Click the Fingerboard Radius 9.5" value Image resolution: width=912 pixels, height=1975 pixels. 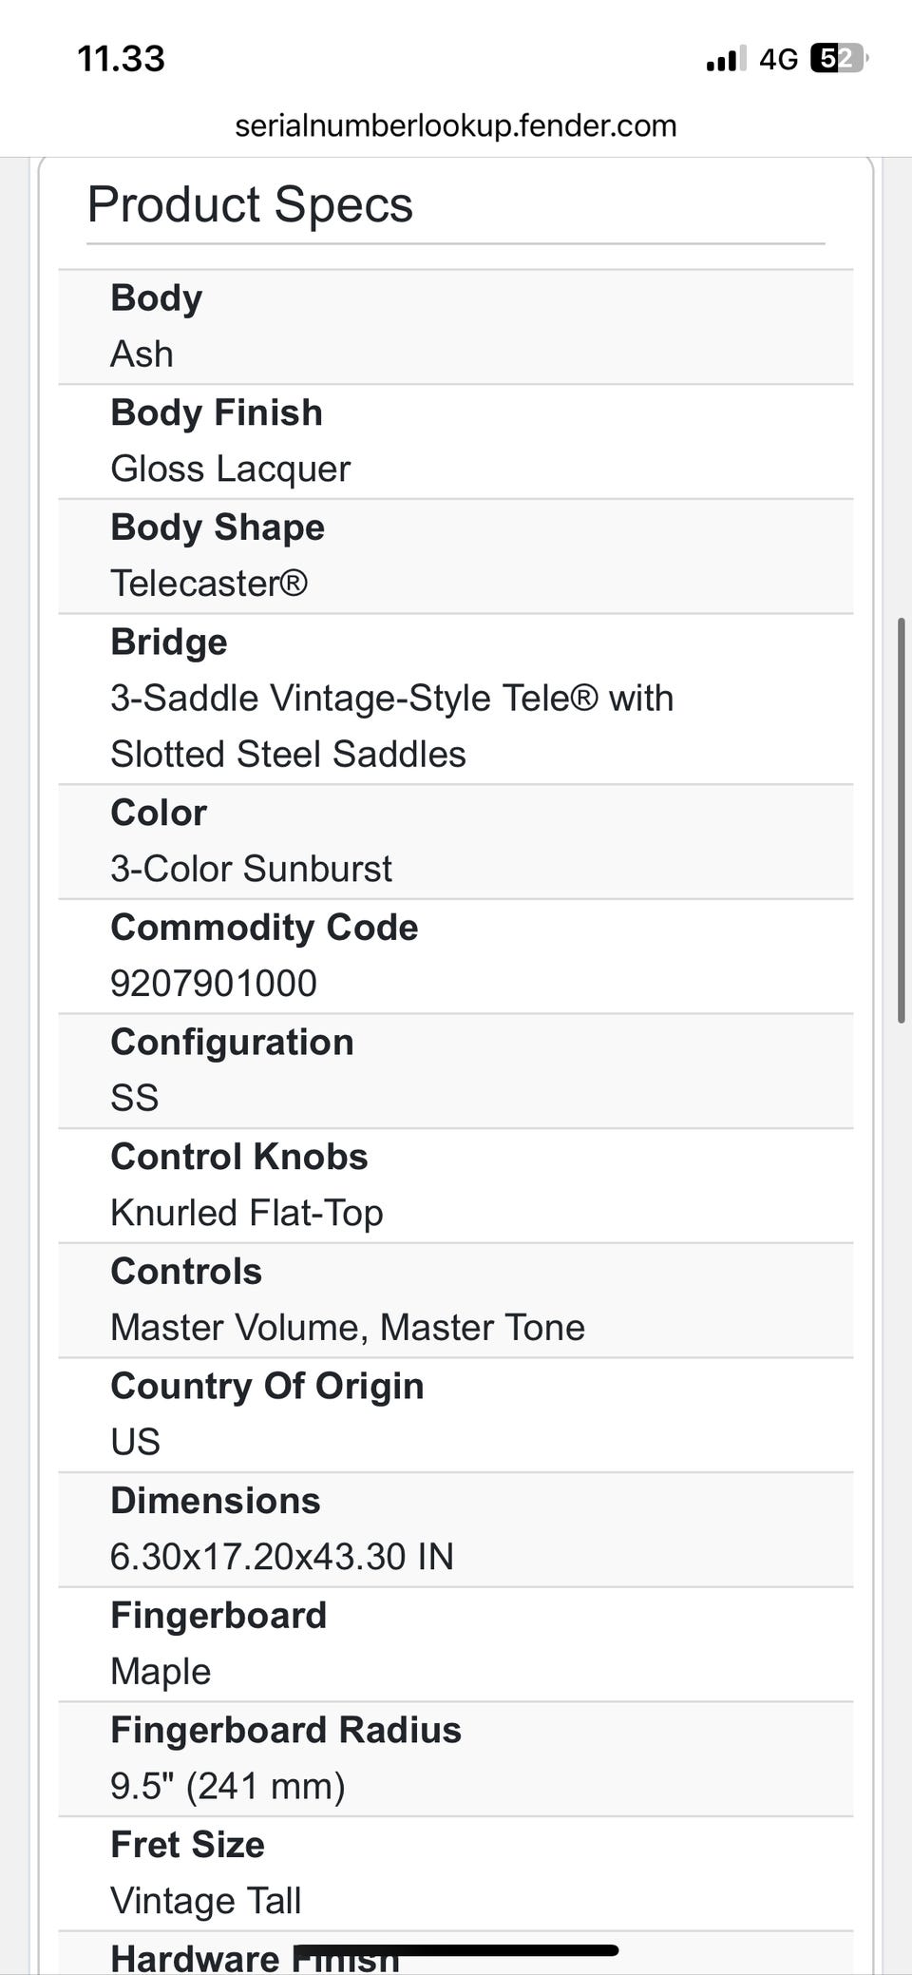[228, 1786]
